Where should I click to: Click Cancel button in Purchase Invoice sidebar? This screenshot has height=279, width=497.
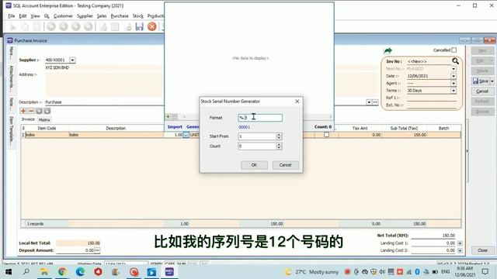tap(482, 91)
